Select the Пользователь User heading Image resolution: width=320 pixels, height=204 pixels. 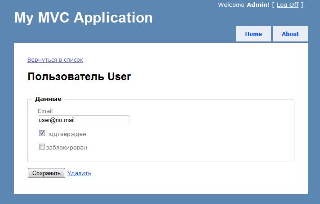coord(79,77)
